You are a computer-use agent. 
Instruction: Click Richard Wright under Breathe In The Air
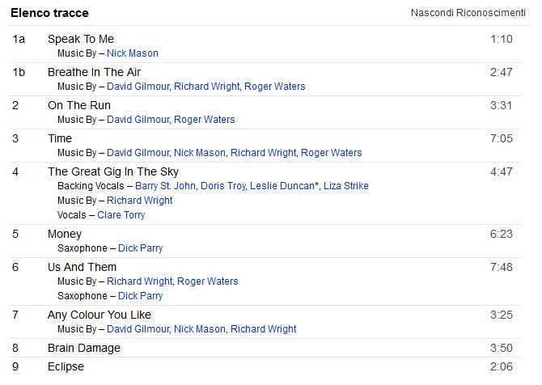pyautogui.click(x=206, y=87)
